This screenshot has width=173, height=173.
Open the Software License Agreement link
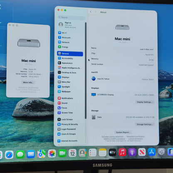[113, 136]
